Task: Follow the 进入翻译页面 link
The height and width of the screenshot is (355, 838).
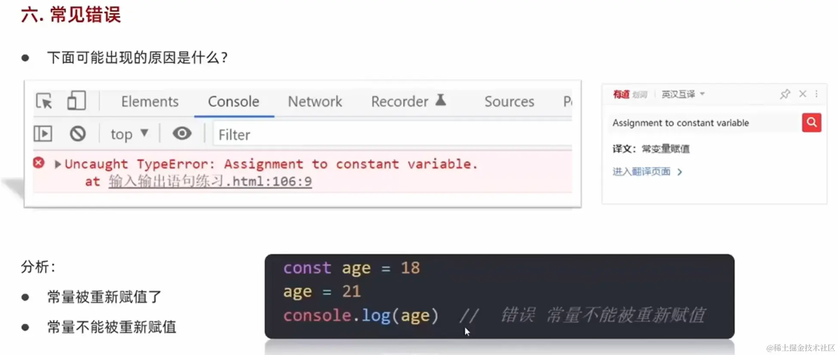Action: (x=647, y=171)
